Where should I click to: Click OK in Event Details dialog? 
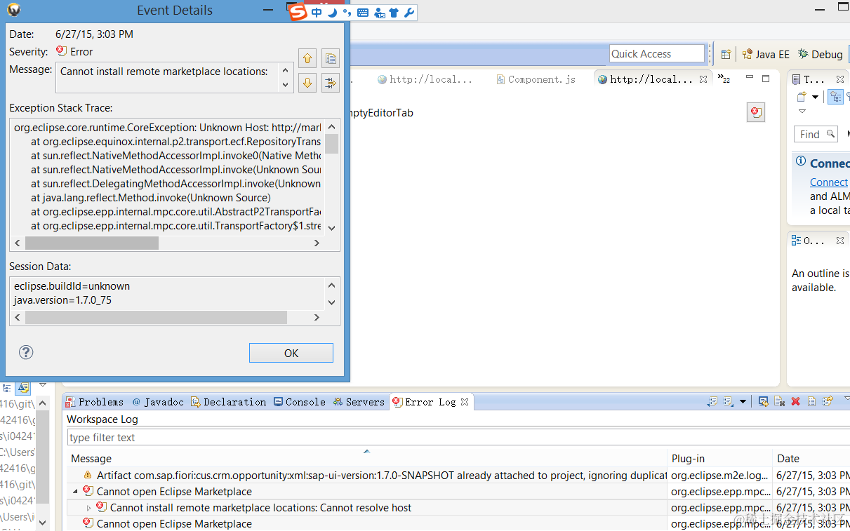[x=291, y=353]
